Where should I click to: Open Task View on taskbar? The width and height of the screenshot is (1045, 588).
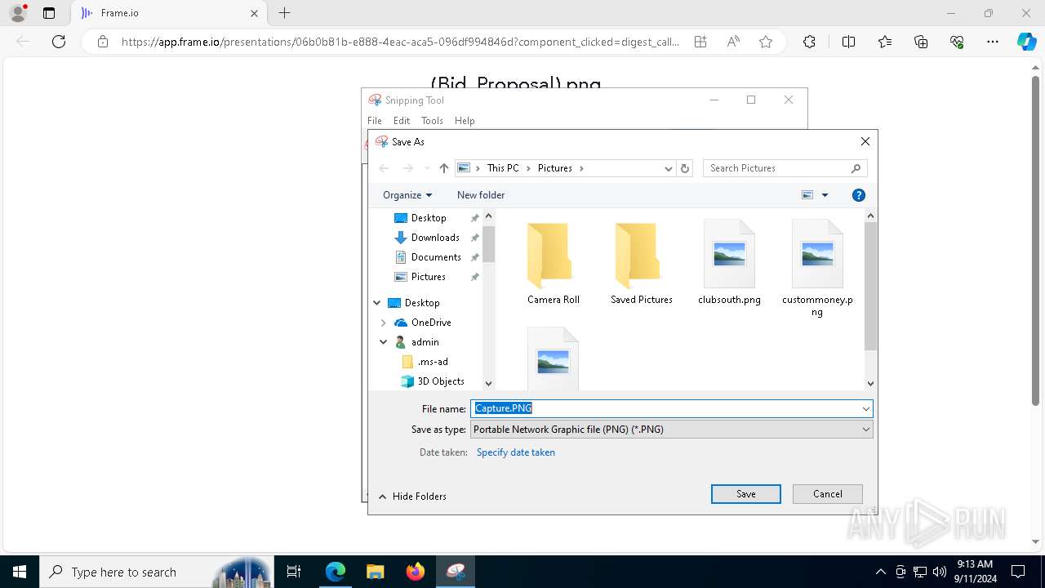tap(295, 572)
